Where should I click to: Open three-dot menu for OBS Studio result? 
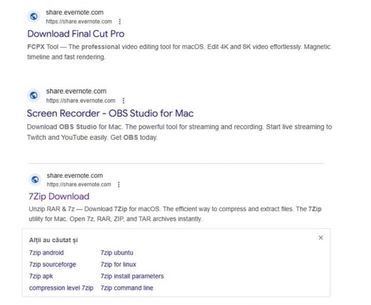point(124,100)
